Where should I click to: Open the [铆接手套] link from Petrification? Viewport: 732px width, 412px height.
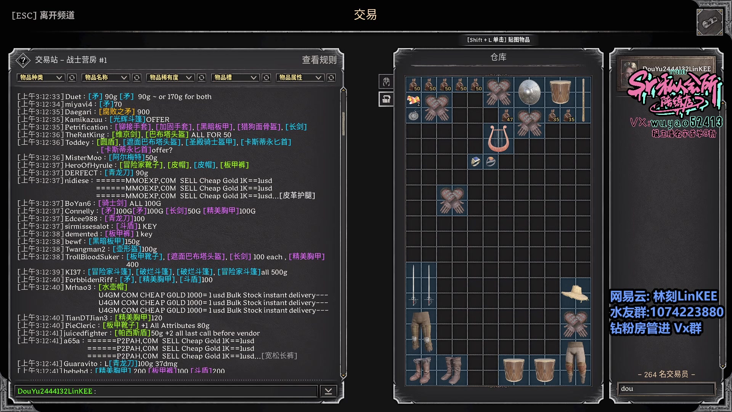pos(133,127)
